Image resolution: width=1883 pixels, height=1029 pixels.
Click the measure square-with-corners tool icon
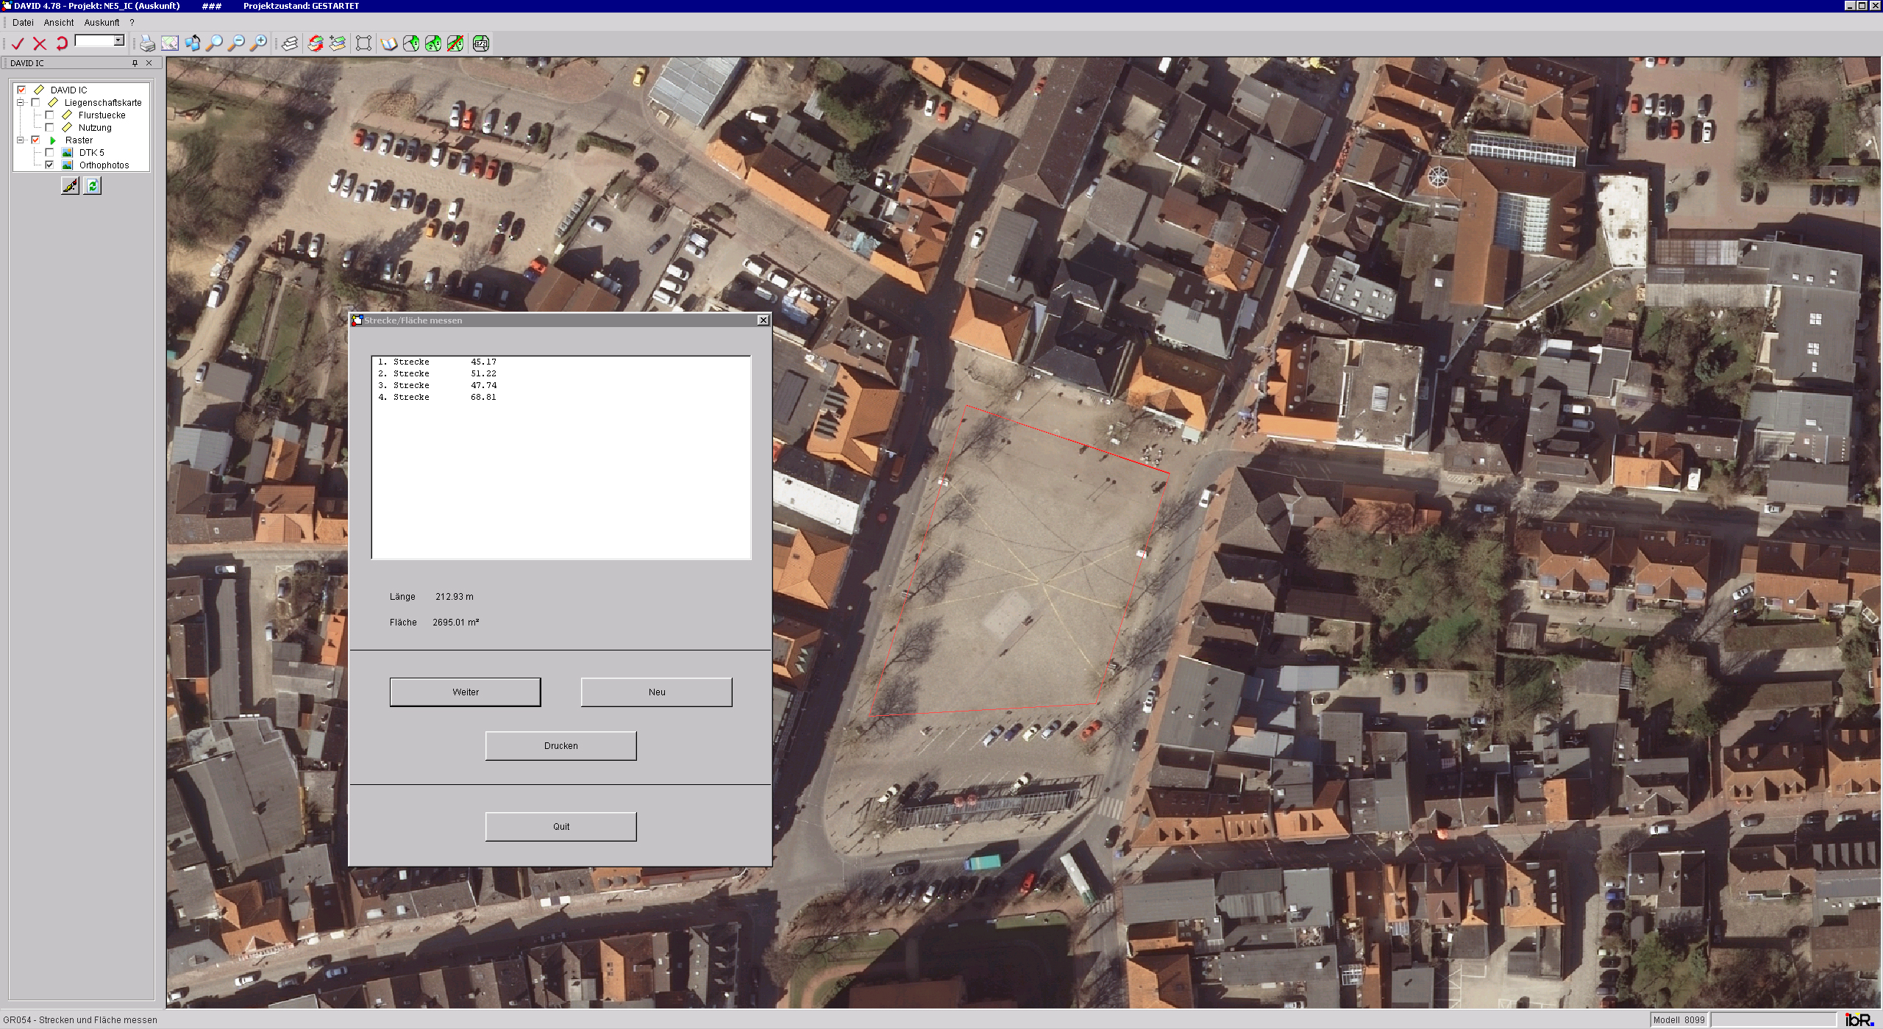click(x=363, y=43)
